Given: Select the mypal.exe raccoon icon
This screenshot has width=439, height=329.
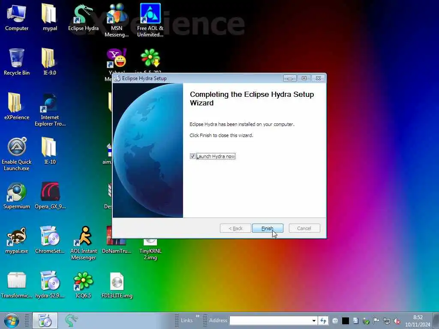Looking at the screenshot, I should pos(17,240).
